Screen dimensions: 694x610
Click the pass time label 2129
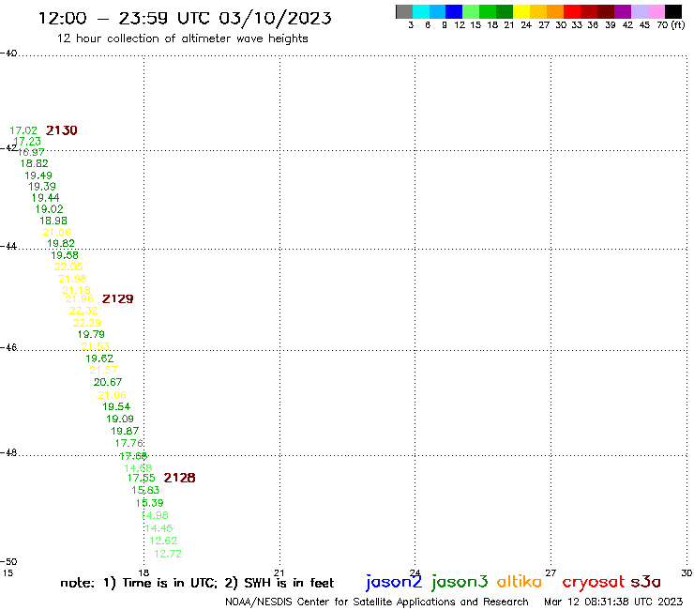coord(118,299)
